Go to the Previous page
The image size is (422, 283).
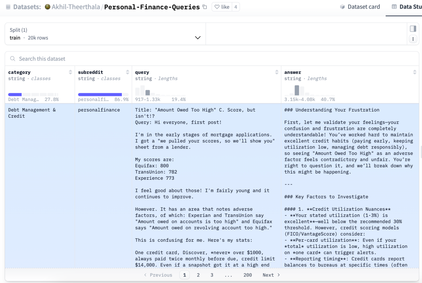pyautogui.click(x=158, y=275)
